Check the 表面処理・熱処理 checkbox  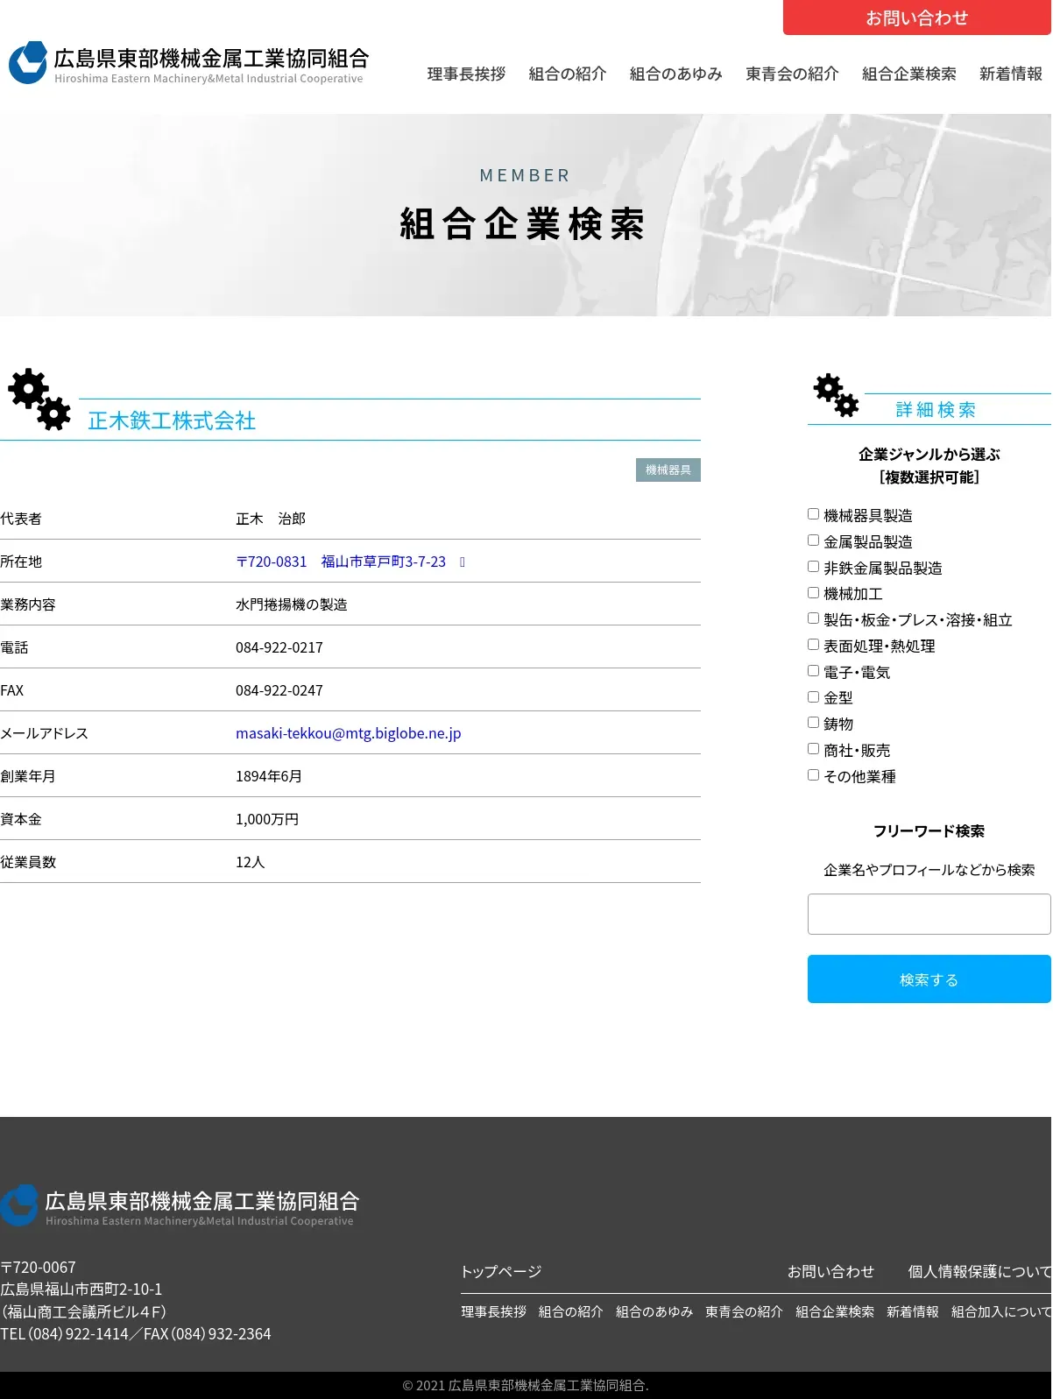point(813,645)
